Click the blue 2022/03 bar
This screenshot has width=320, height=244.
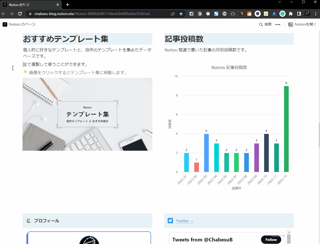point(206,153)
